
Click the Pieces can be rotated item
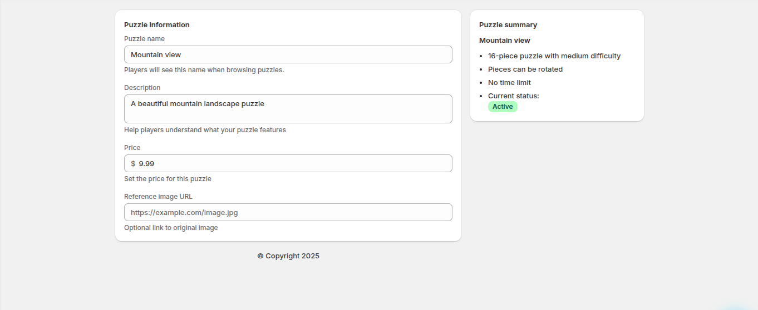[x=525, y=69]
